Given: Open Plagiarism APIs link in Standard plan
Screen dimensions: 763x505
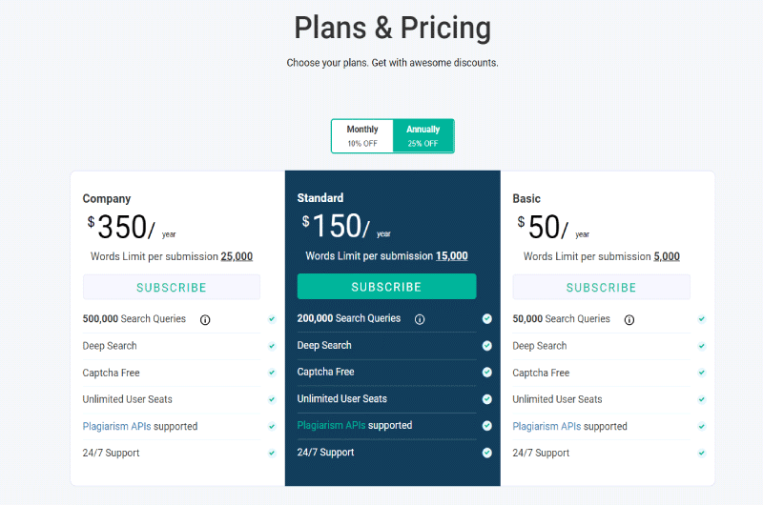Looking at the screenshot, I should [331, 425].
